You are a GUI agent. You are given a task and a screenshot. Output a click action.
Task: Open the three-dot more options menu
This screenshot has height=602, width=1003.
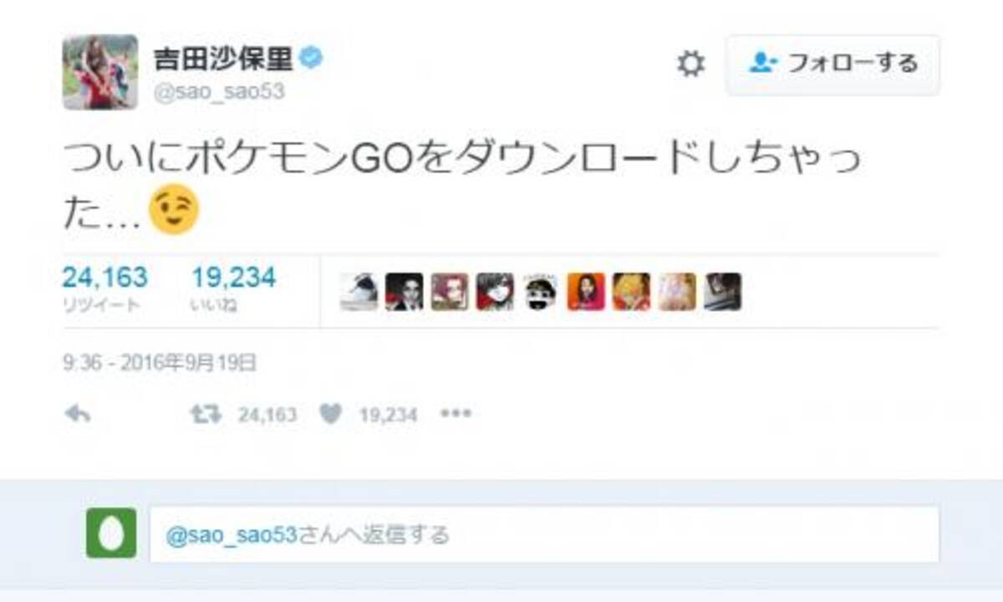coord(456,414)
